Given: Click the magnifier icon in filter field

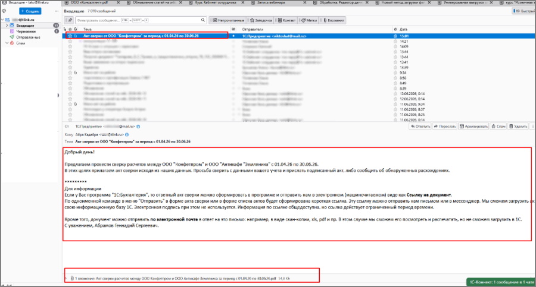Looking at the screenshot, I should pos(202,20).
